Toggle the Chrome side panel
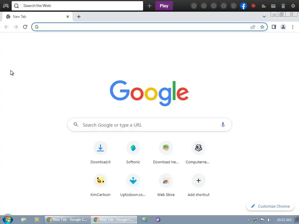This screenshot has width=299, height=224. (x=274, y=27)
